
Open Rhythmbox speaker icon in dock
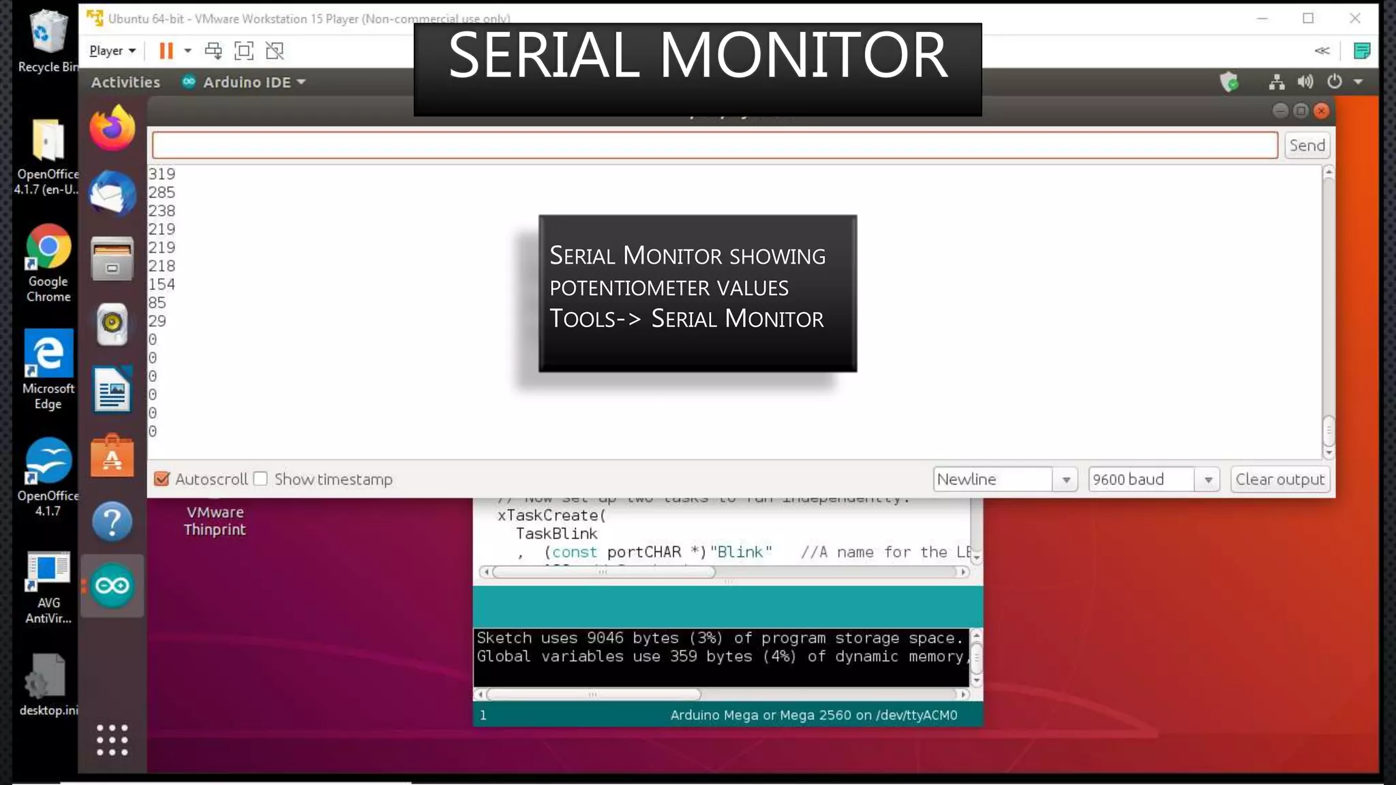click(112, 324)
